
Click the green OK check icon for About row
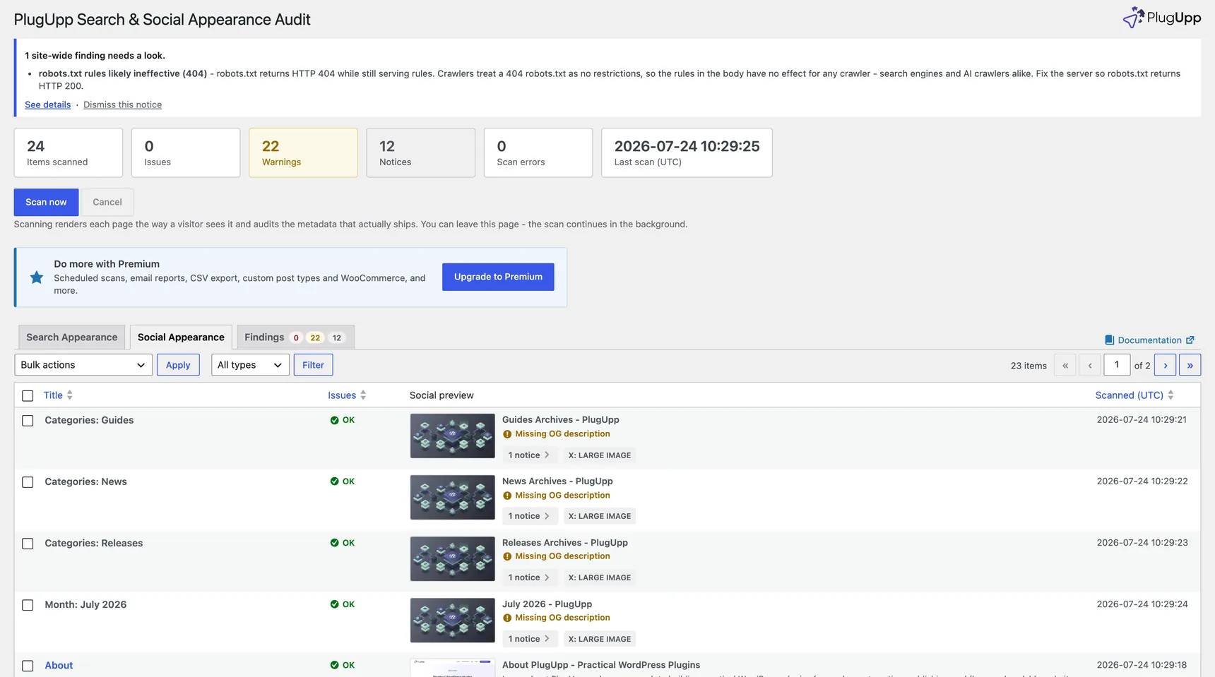tap(335, 665)
